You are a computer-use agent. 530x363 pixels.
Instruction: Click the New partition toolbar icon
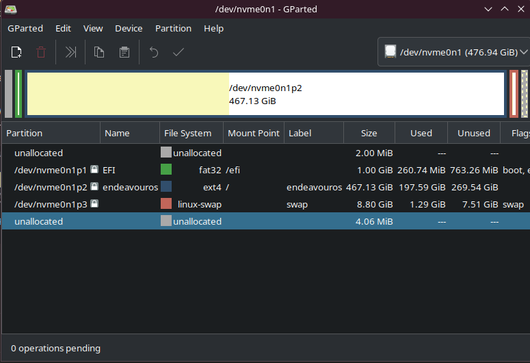pos(16,52)
